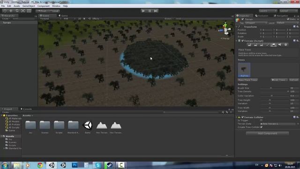This screenshot has width=300, height=169.
Task: Toggle Terrain object active checkbox
Action: [243, 19]
